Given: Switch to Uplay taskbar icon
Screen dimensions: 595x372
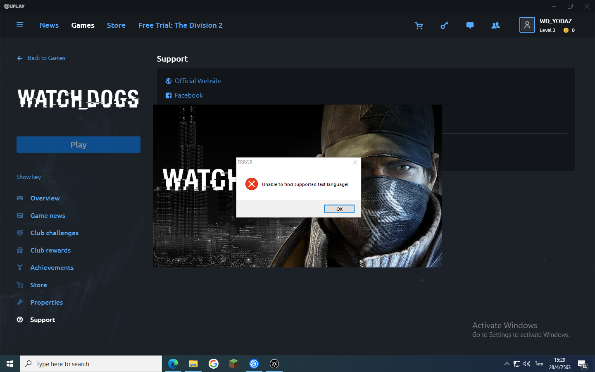Looking at the screenshot, I should (x=254, y=364).
